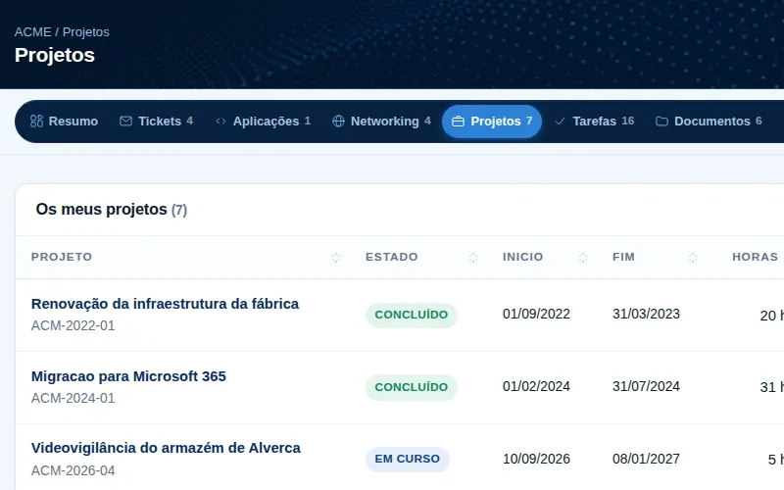Go to the Networking tab
The width and height of the screenshot is (784, 490).
381,122
